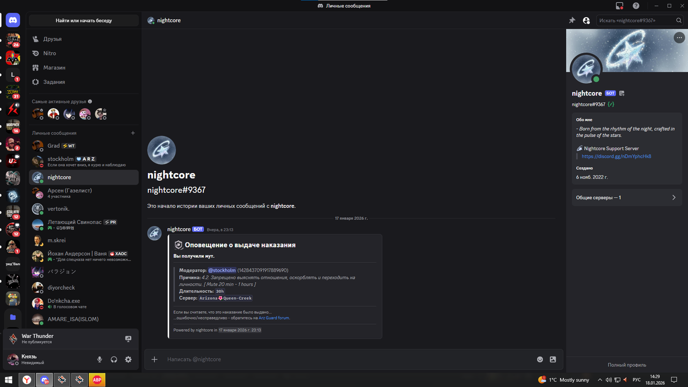Viewport: 688px width, 387px height.
Task: Open 'Полный профиль' full profile button
Action: click(x=627, y=365)
